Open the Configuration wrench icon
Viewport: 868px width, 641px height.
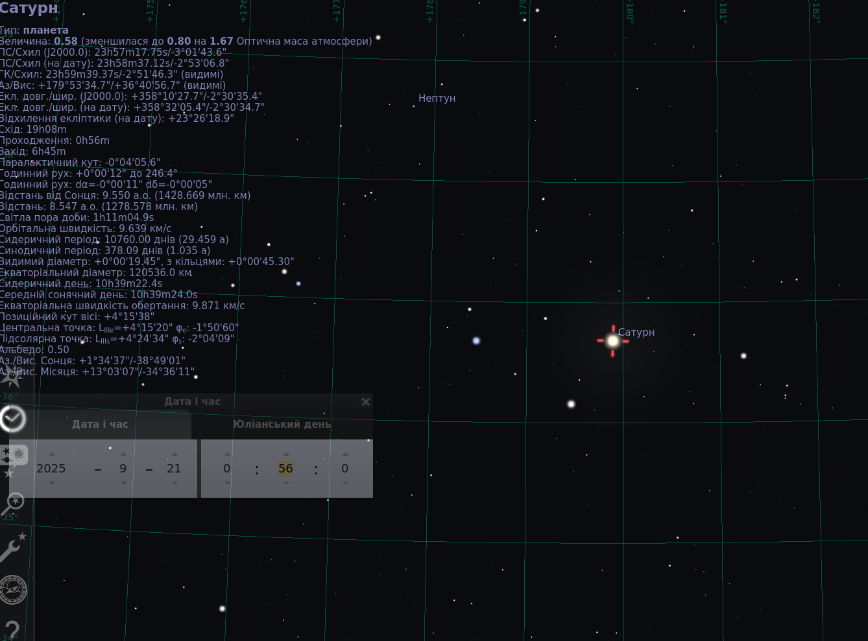(13, 547)
